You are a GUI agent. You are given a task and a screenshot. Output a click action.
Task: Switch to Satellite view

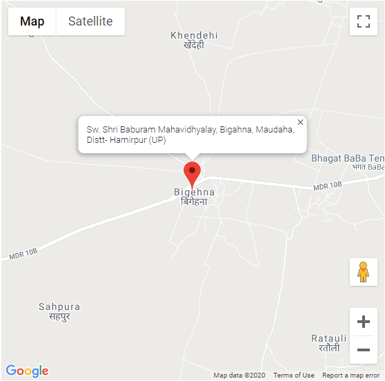pyautogui.click(x=90, y=21)
